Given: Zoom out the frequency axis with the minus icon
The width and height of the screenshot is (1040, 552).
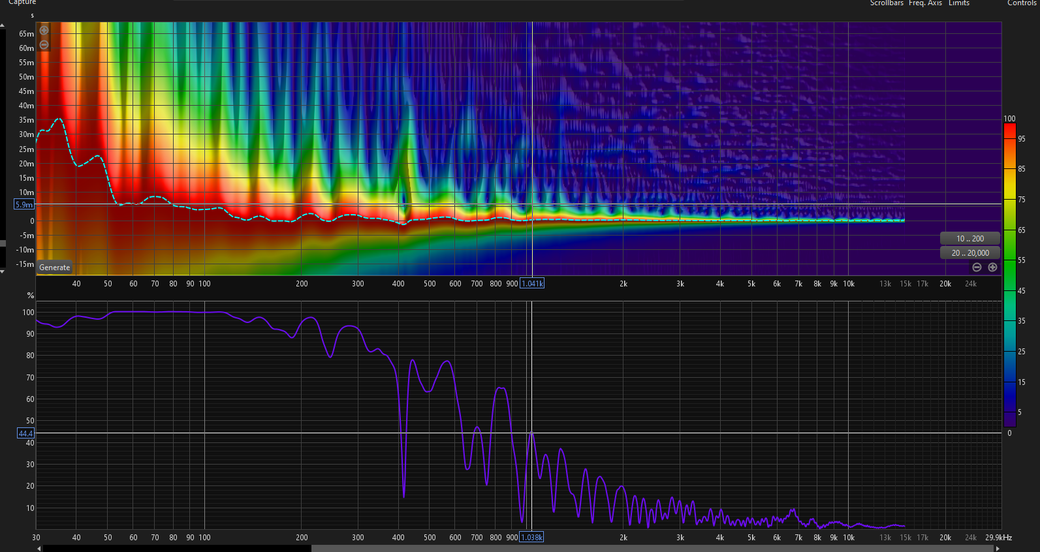Looking at the screenshot, I should click(977, 268).
